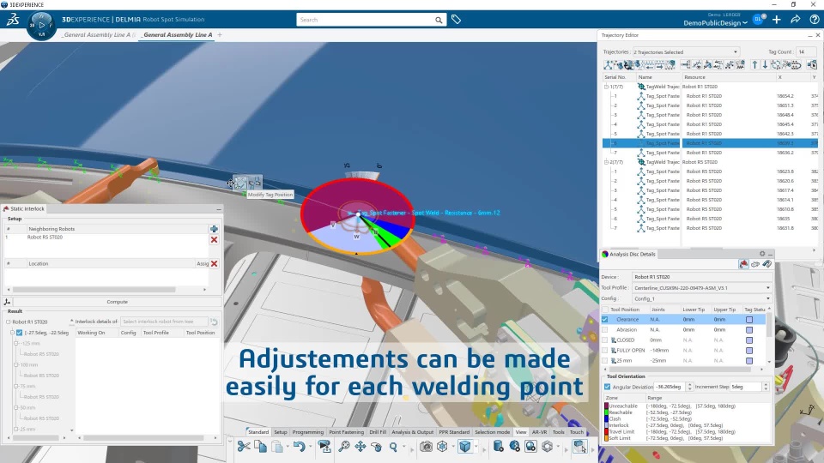824x463 pixels.
Task: Click the Share arrow icon in top bar
Action: (x=796, y=20)
